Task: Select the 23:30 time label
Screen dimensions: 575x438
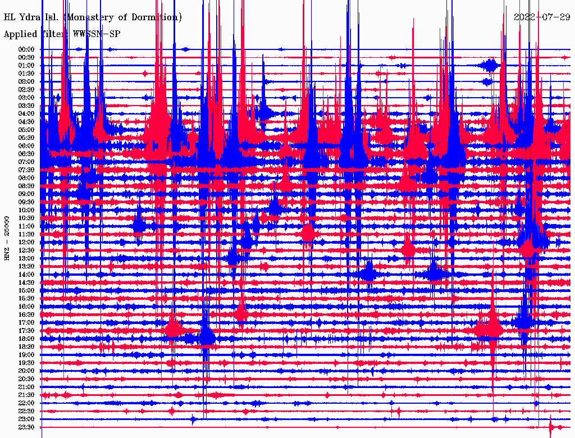Action: tap(26, 427)
